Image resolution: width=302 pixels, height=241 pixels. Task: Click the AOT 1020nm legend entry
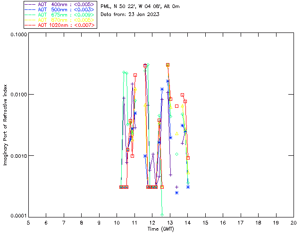[x=60, y=25]
